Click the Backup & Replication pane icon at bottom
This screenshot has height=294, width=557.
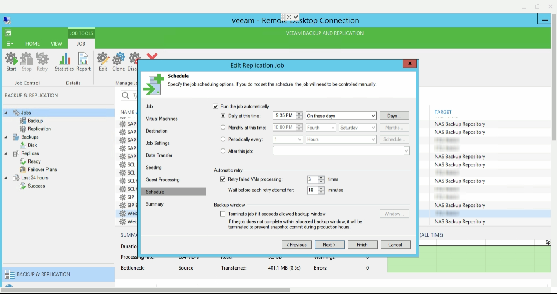click(x=9, y=275)
